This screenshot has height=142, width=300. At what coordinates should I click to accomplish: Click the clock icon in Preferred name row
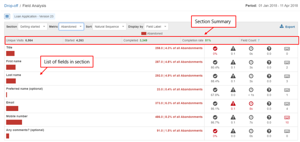(x=251, y=89)
